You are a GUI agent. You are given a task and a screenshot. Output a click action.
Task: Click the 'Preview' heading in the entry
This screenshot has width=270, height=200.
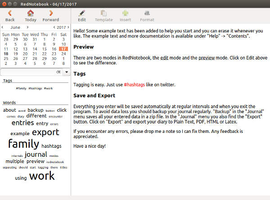coord(84,47)
